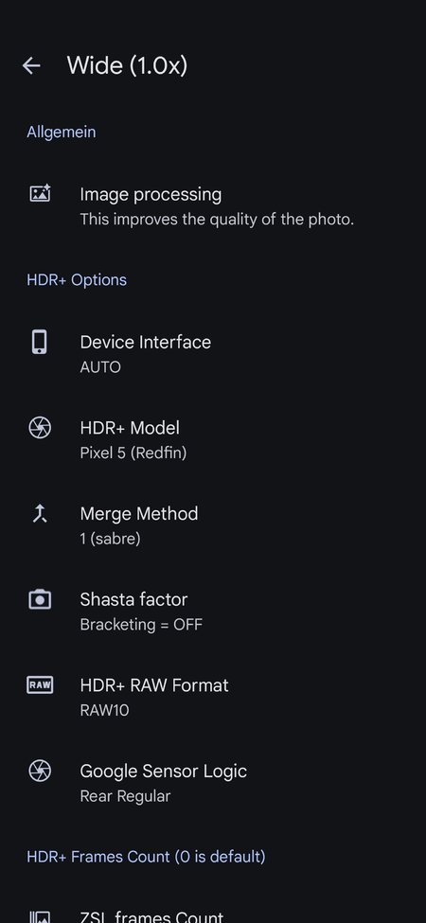Click the HDR+ Options section header
Screen dimensions: 426x923
[x=77, y=279]
